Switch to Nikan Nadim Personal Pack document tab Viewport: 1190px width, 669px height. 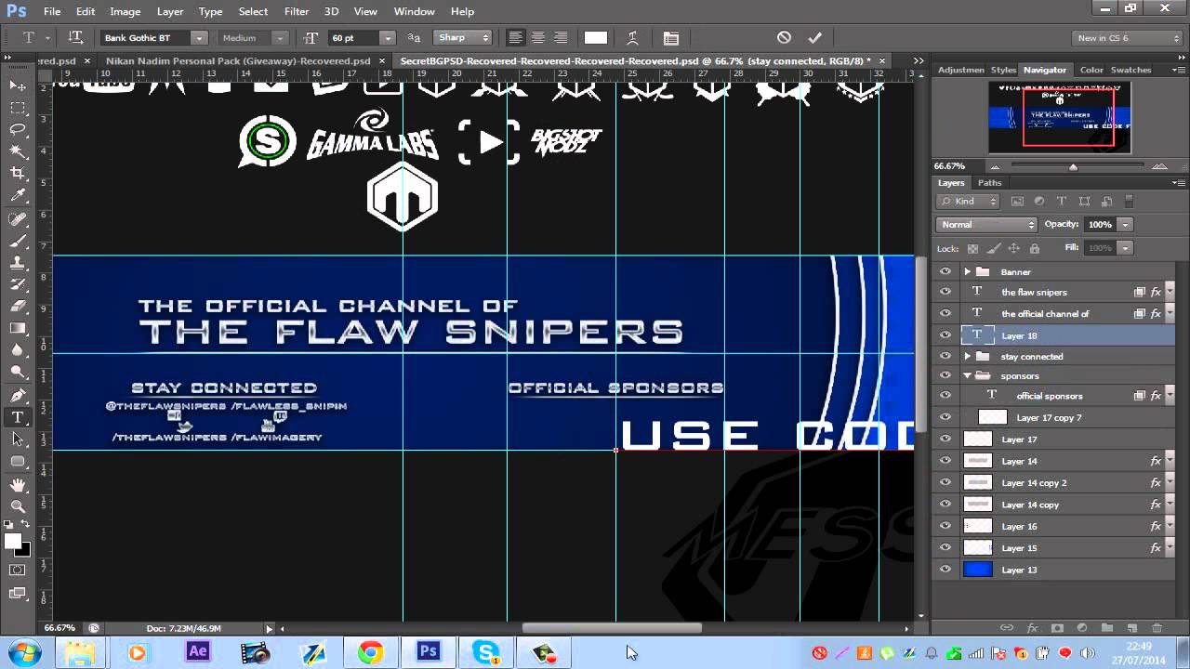click(238, 60)
